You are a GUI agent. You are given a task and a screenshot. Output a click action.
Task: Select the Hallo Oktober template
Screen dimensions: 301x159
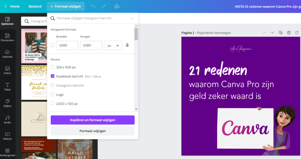(75, 149)
